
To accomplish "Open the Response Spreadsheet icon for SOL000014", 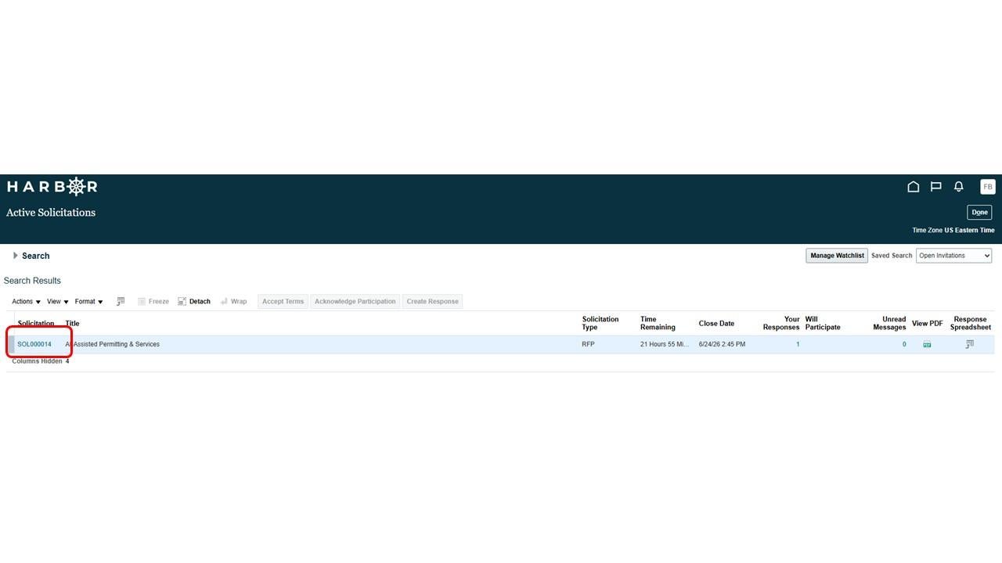I will pos(970,344).
